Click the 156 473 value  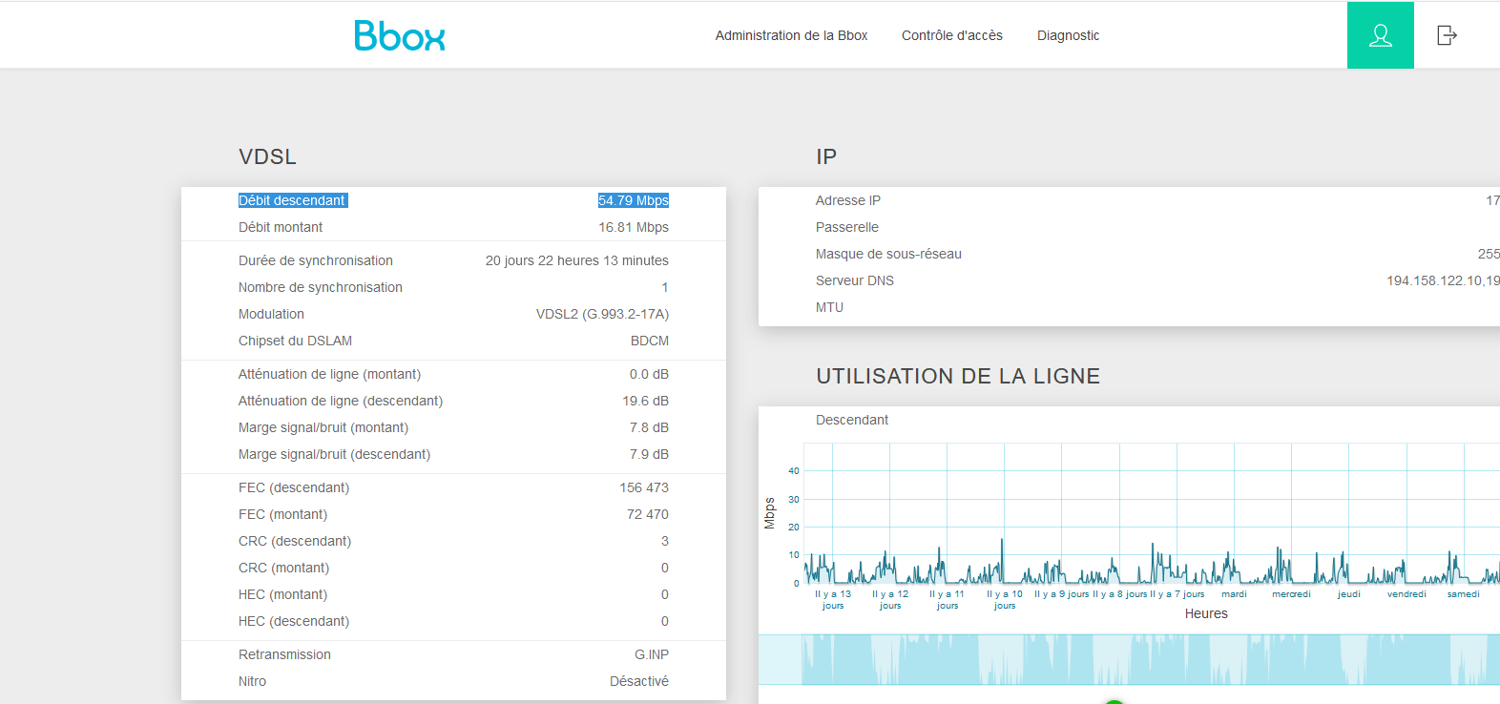point(644,487)
